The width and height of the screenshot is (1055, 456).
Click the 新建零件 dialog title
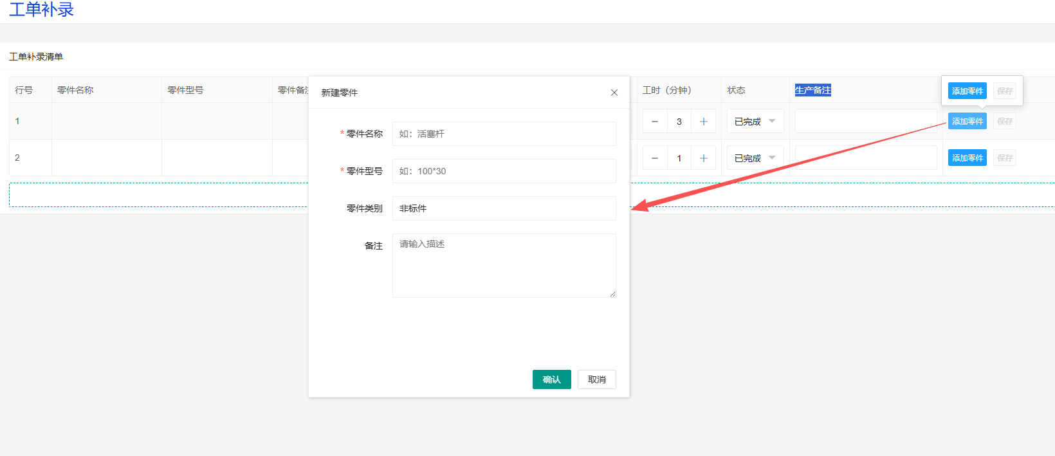tap(340, 93)
